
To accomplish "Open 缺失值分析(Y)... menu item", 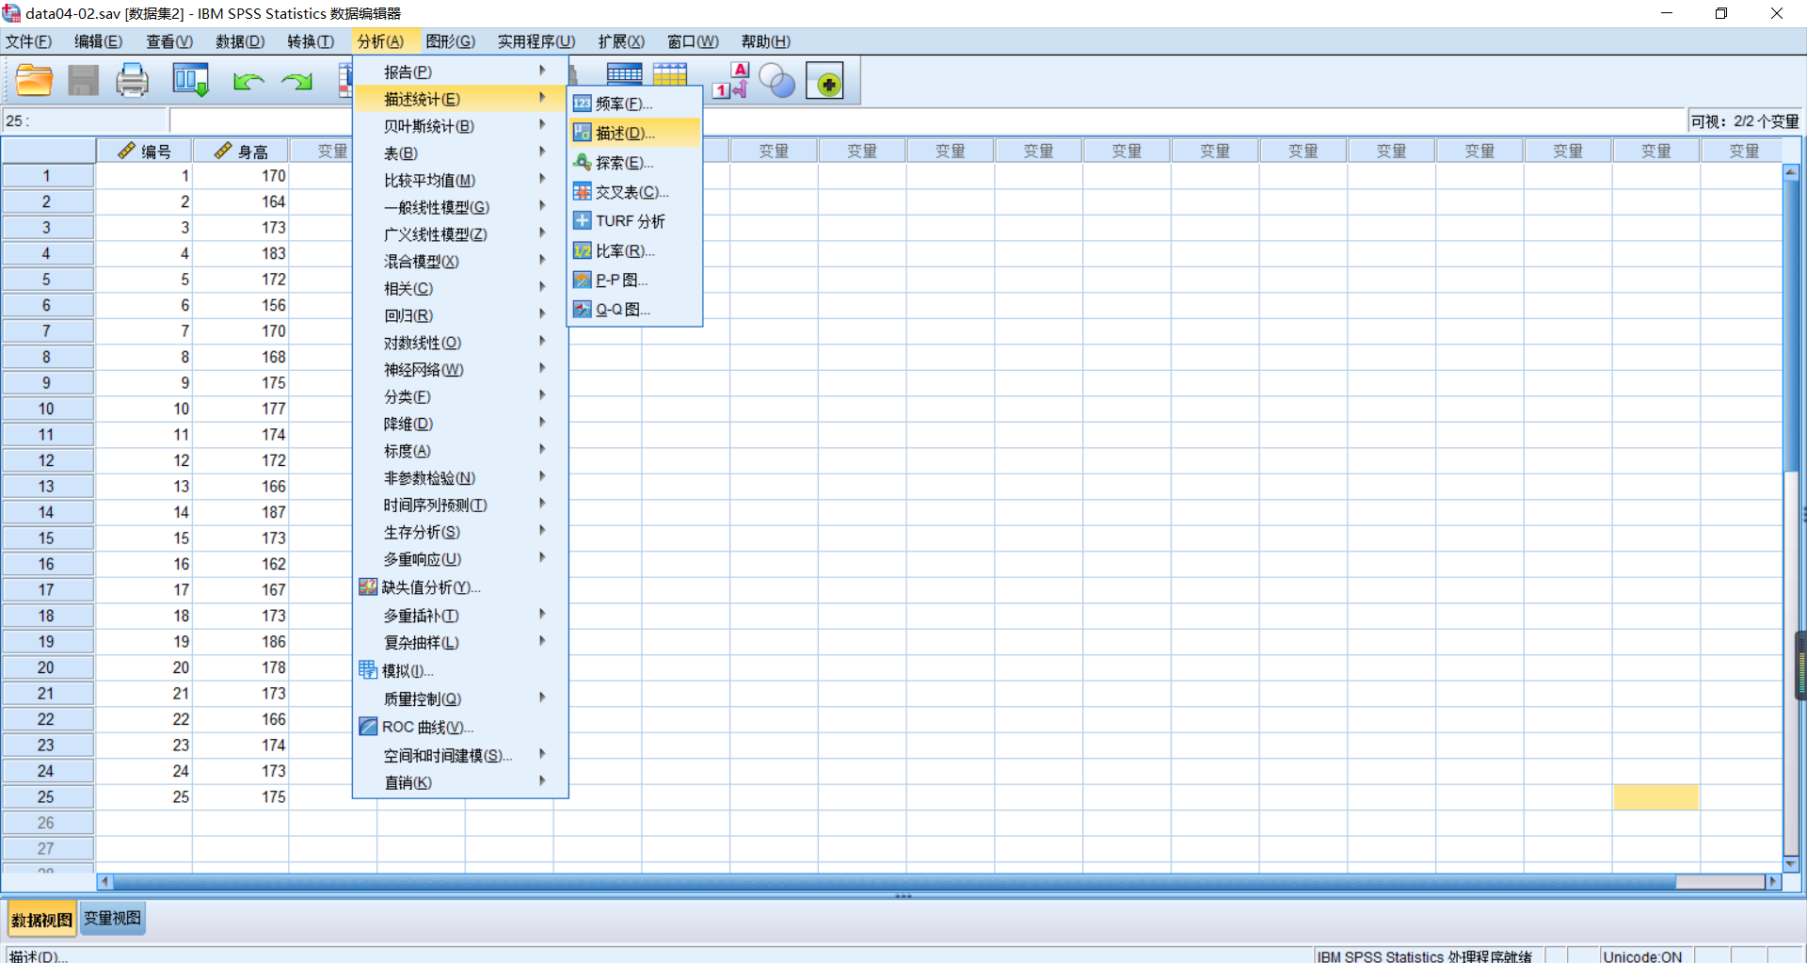I will pyautogui.click(x=460, y=587).
